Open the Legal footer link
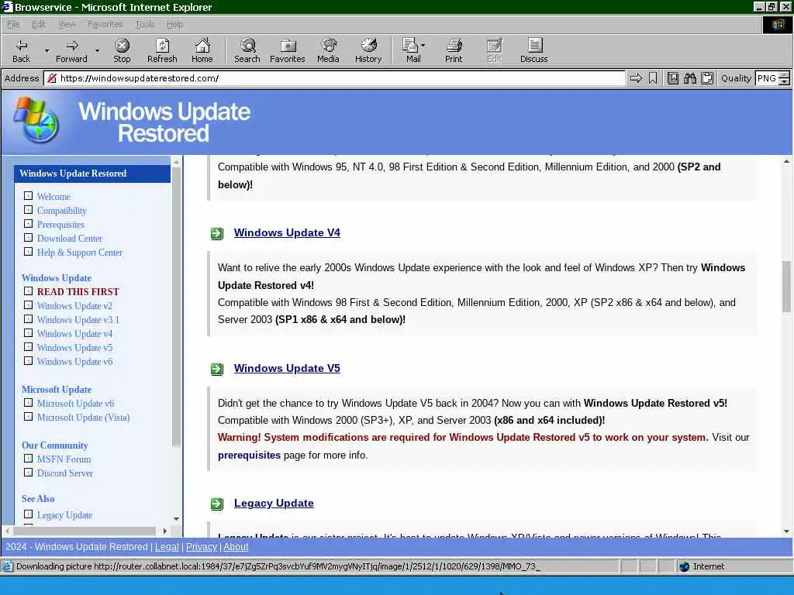The height and width of the screenshot is (595, 794). click(x=167, y=547)
